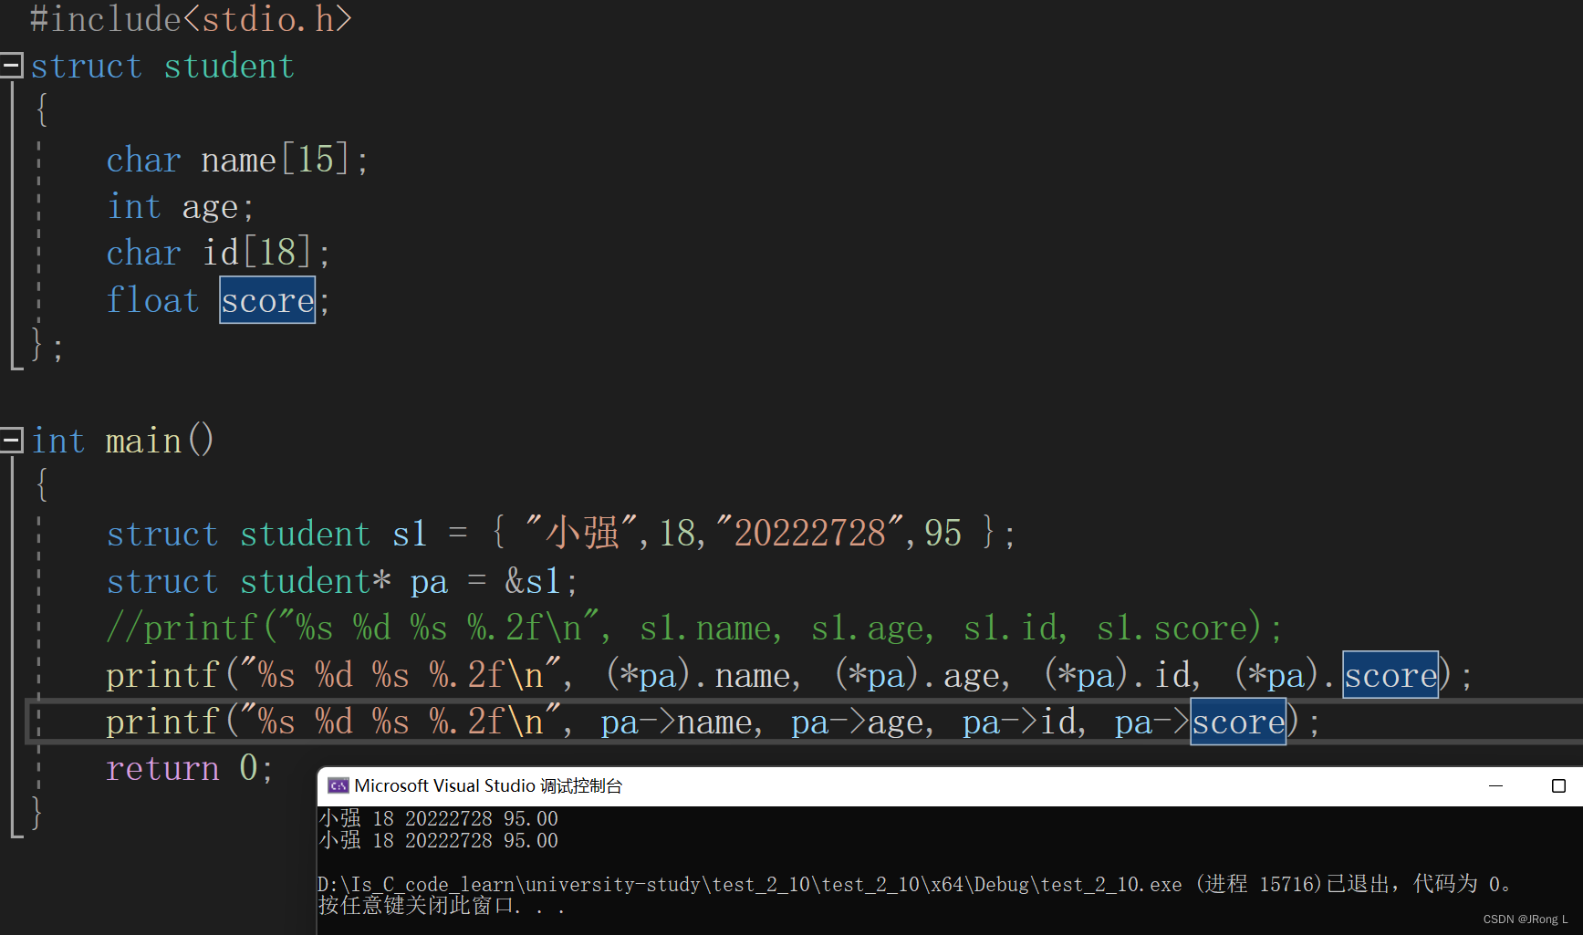Click the commented-out printf line
The image size is (1583, 935).
point(694,628)
